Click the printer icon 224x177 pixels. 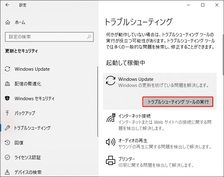pyautogui.click(x=111, y=160)
